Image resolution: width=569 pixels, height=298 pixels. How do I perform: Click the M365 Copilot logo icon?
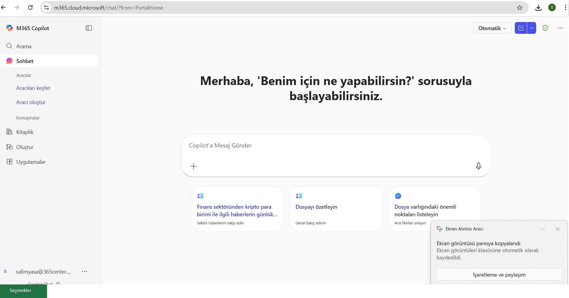9,28
